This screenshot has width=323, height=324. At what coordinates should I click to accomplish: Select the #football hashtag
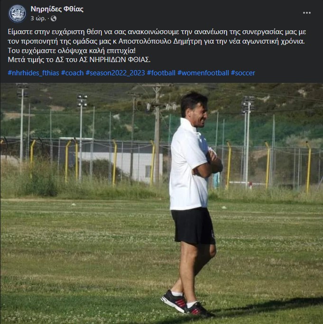pos(161,73)
